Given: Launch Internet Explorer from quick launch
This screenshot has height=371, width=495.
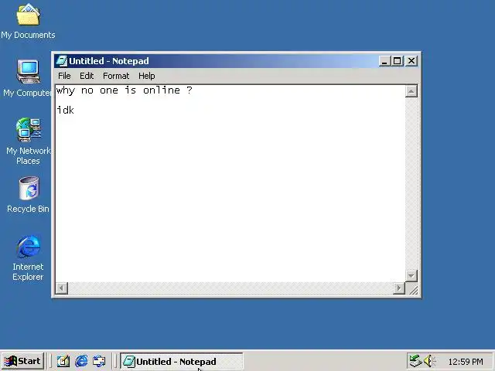Looking at the screenshot, I should [x=81, y=361].
